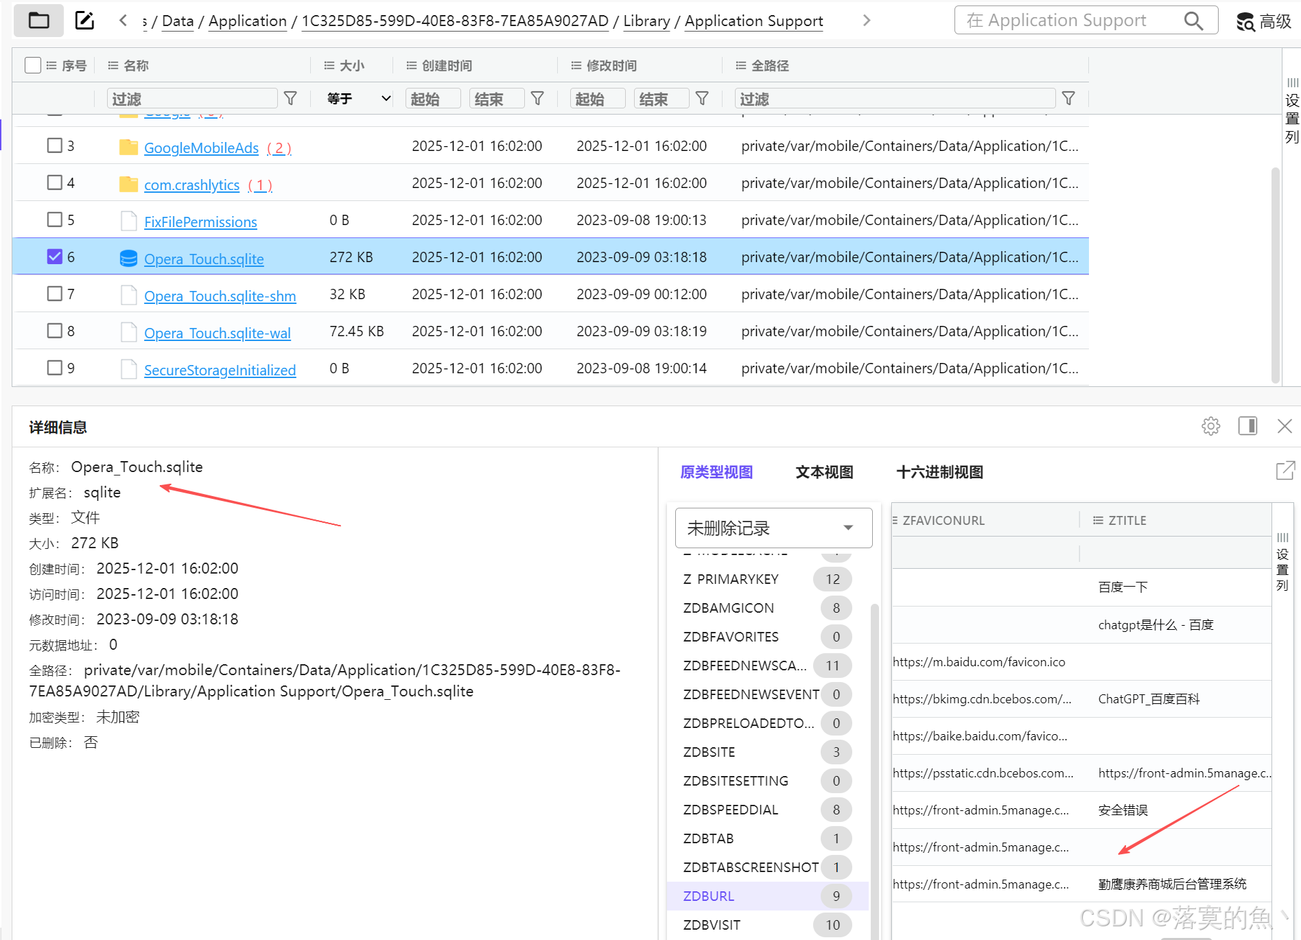Check the box for row 4 com.crashlytics

(x=55, y=183)
